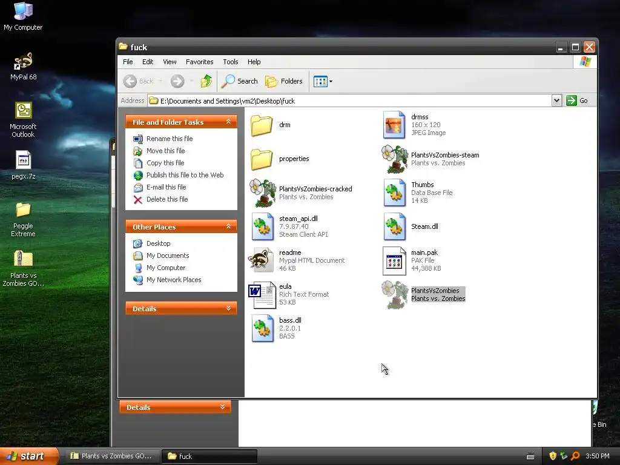This screenshot has width=620, height=465.
Task: Click Publish this file to the Web
Action: (185, 175)
